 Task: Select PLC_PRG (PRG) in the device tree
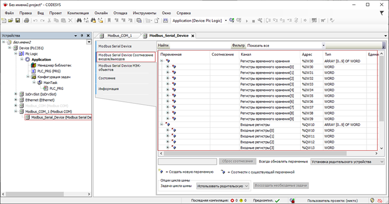click(x=49, y=71)
